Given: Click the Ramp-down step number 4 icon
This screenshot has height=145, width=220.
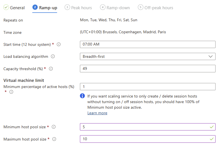Looking at the screenshot, I should point(102,7).
